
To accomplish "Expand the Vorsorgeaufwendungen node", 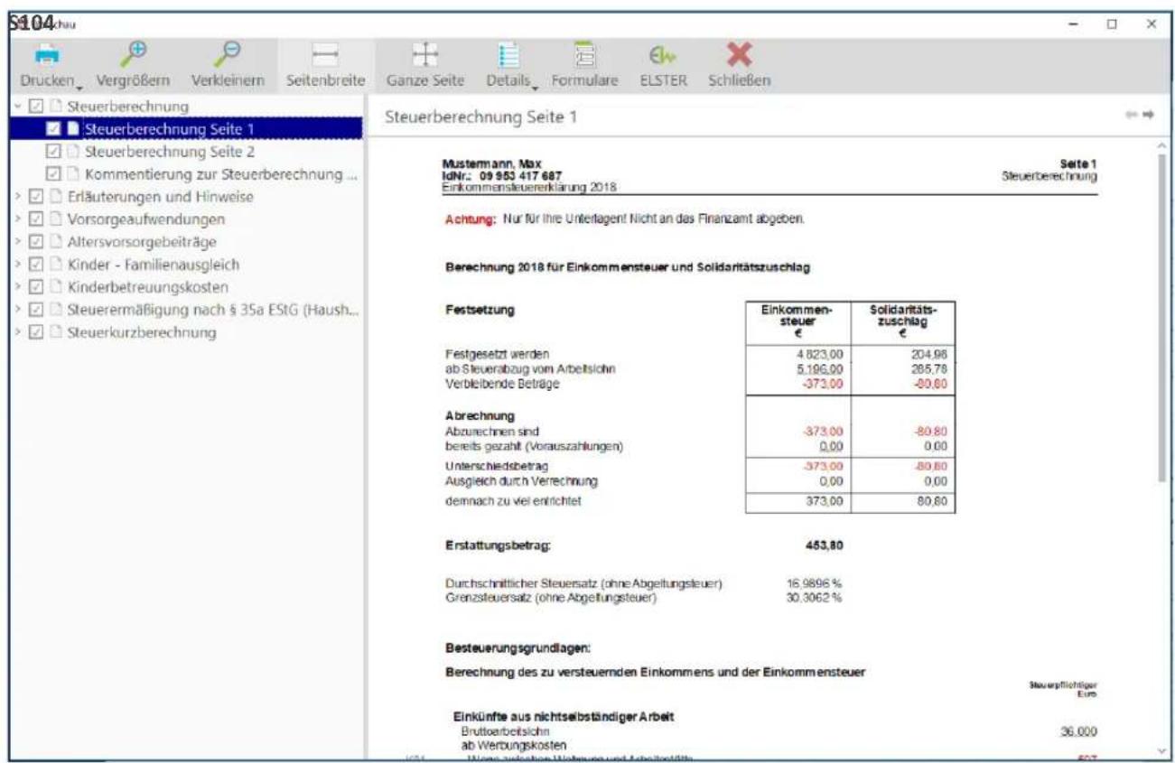I will [x=19, y=219].
